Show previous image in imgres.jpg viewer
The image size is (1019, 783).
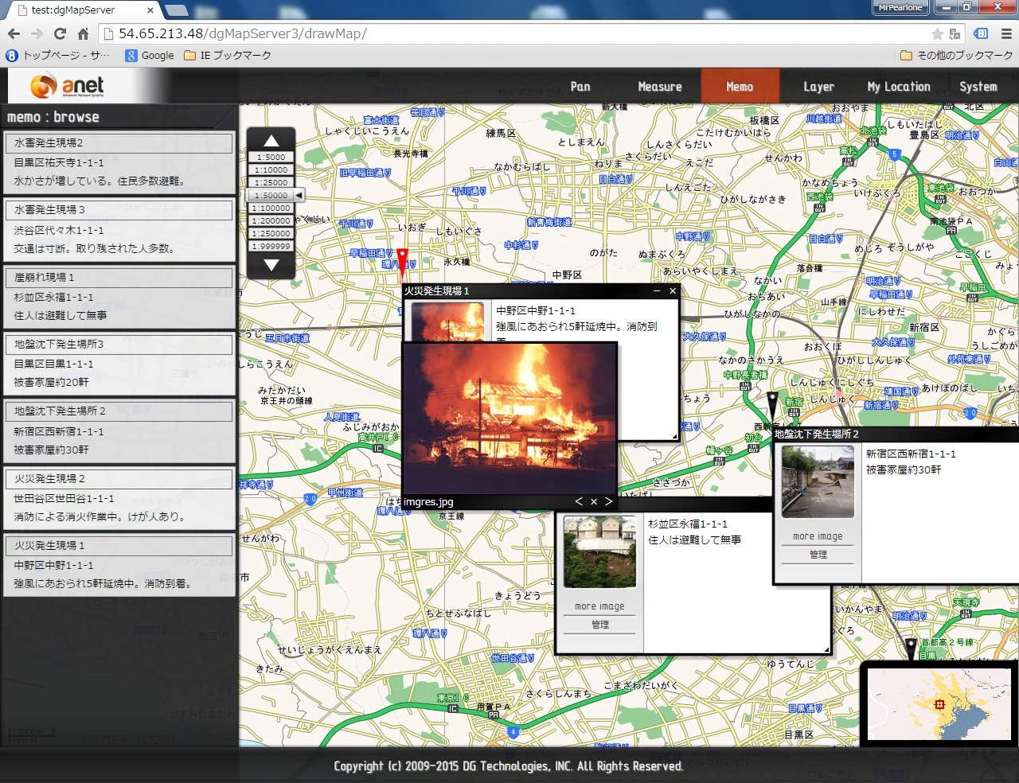coord(579,501)
